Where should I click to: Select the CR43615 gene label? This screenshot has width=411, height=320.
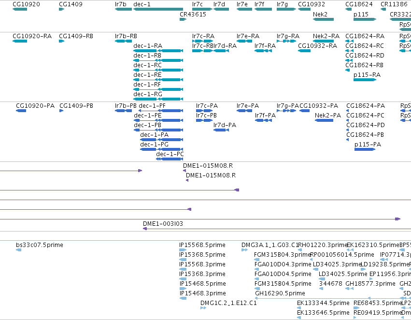coord(193,14)
